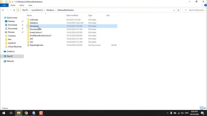Select the SIH folder
This screenshot has width=207, height=116.
click(x=31, y=39)
